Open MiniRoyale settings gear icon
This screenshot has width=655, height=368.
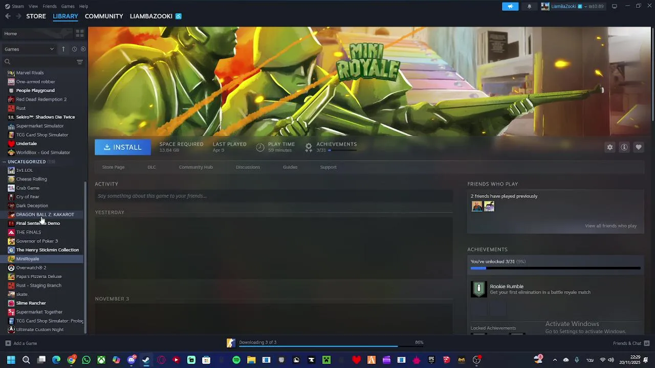point(610,147)
